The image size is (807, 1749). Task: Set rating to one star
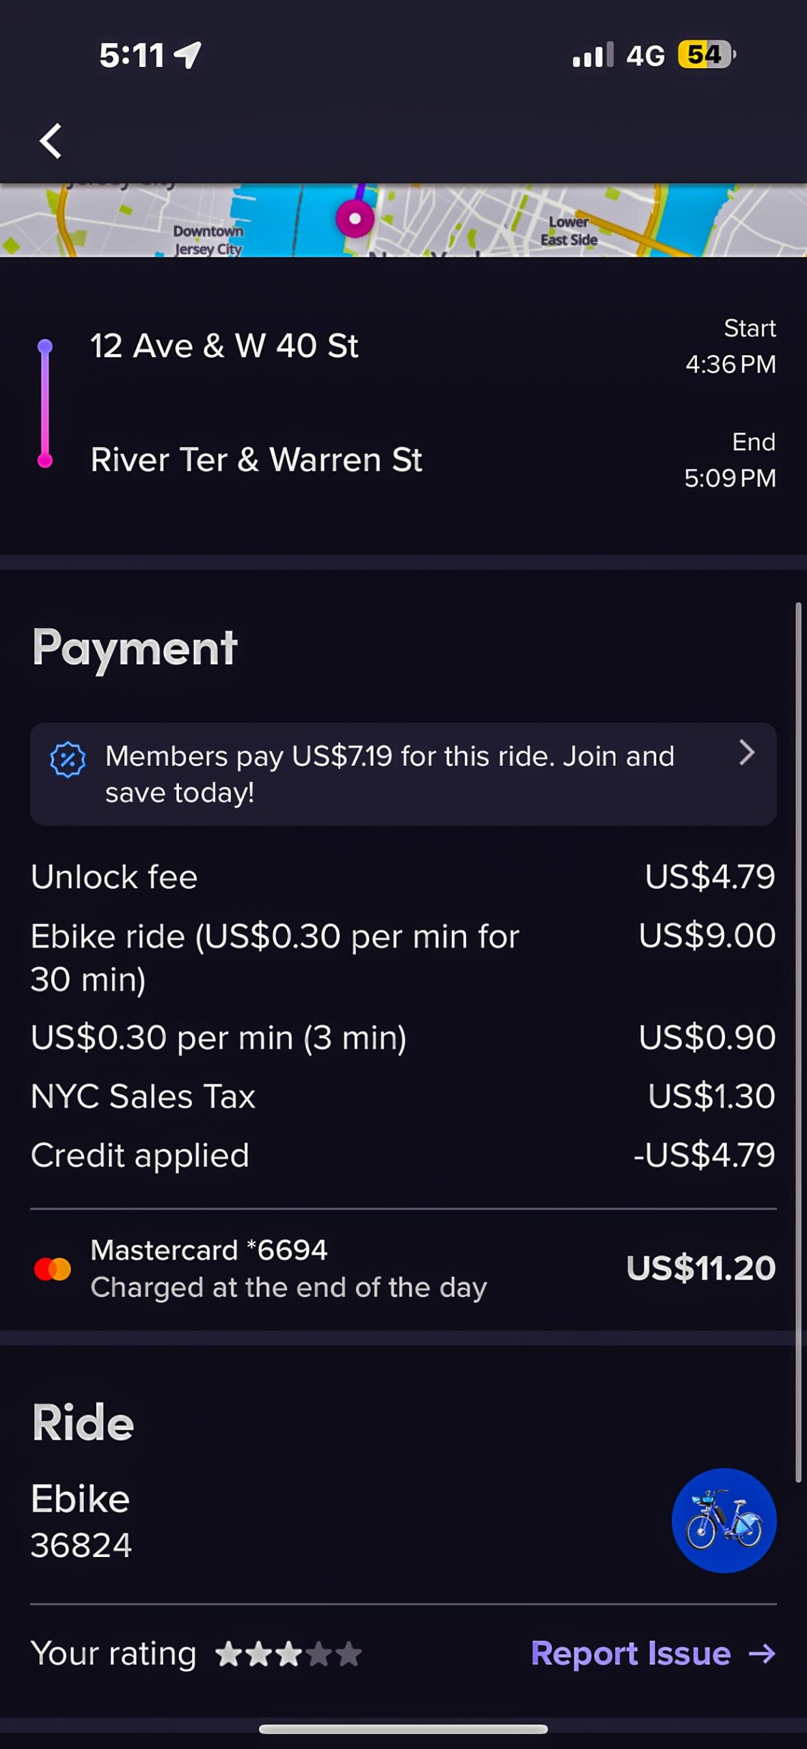point(229,1655)
